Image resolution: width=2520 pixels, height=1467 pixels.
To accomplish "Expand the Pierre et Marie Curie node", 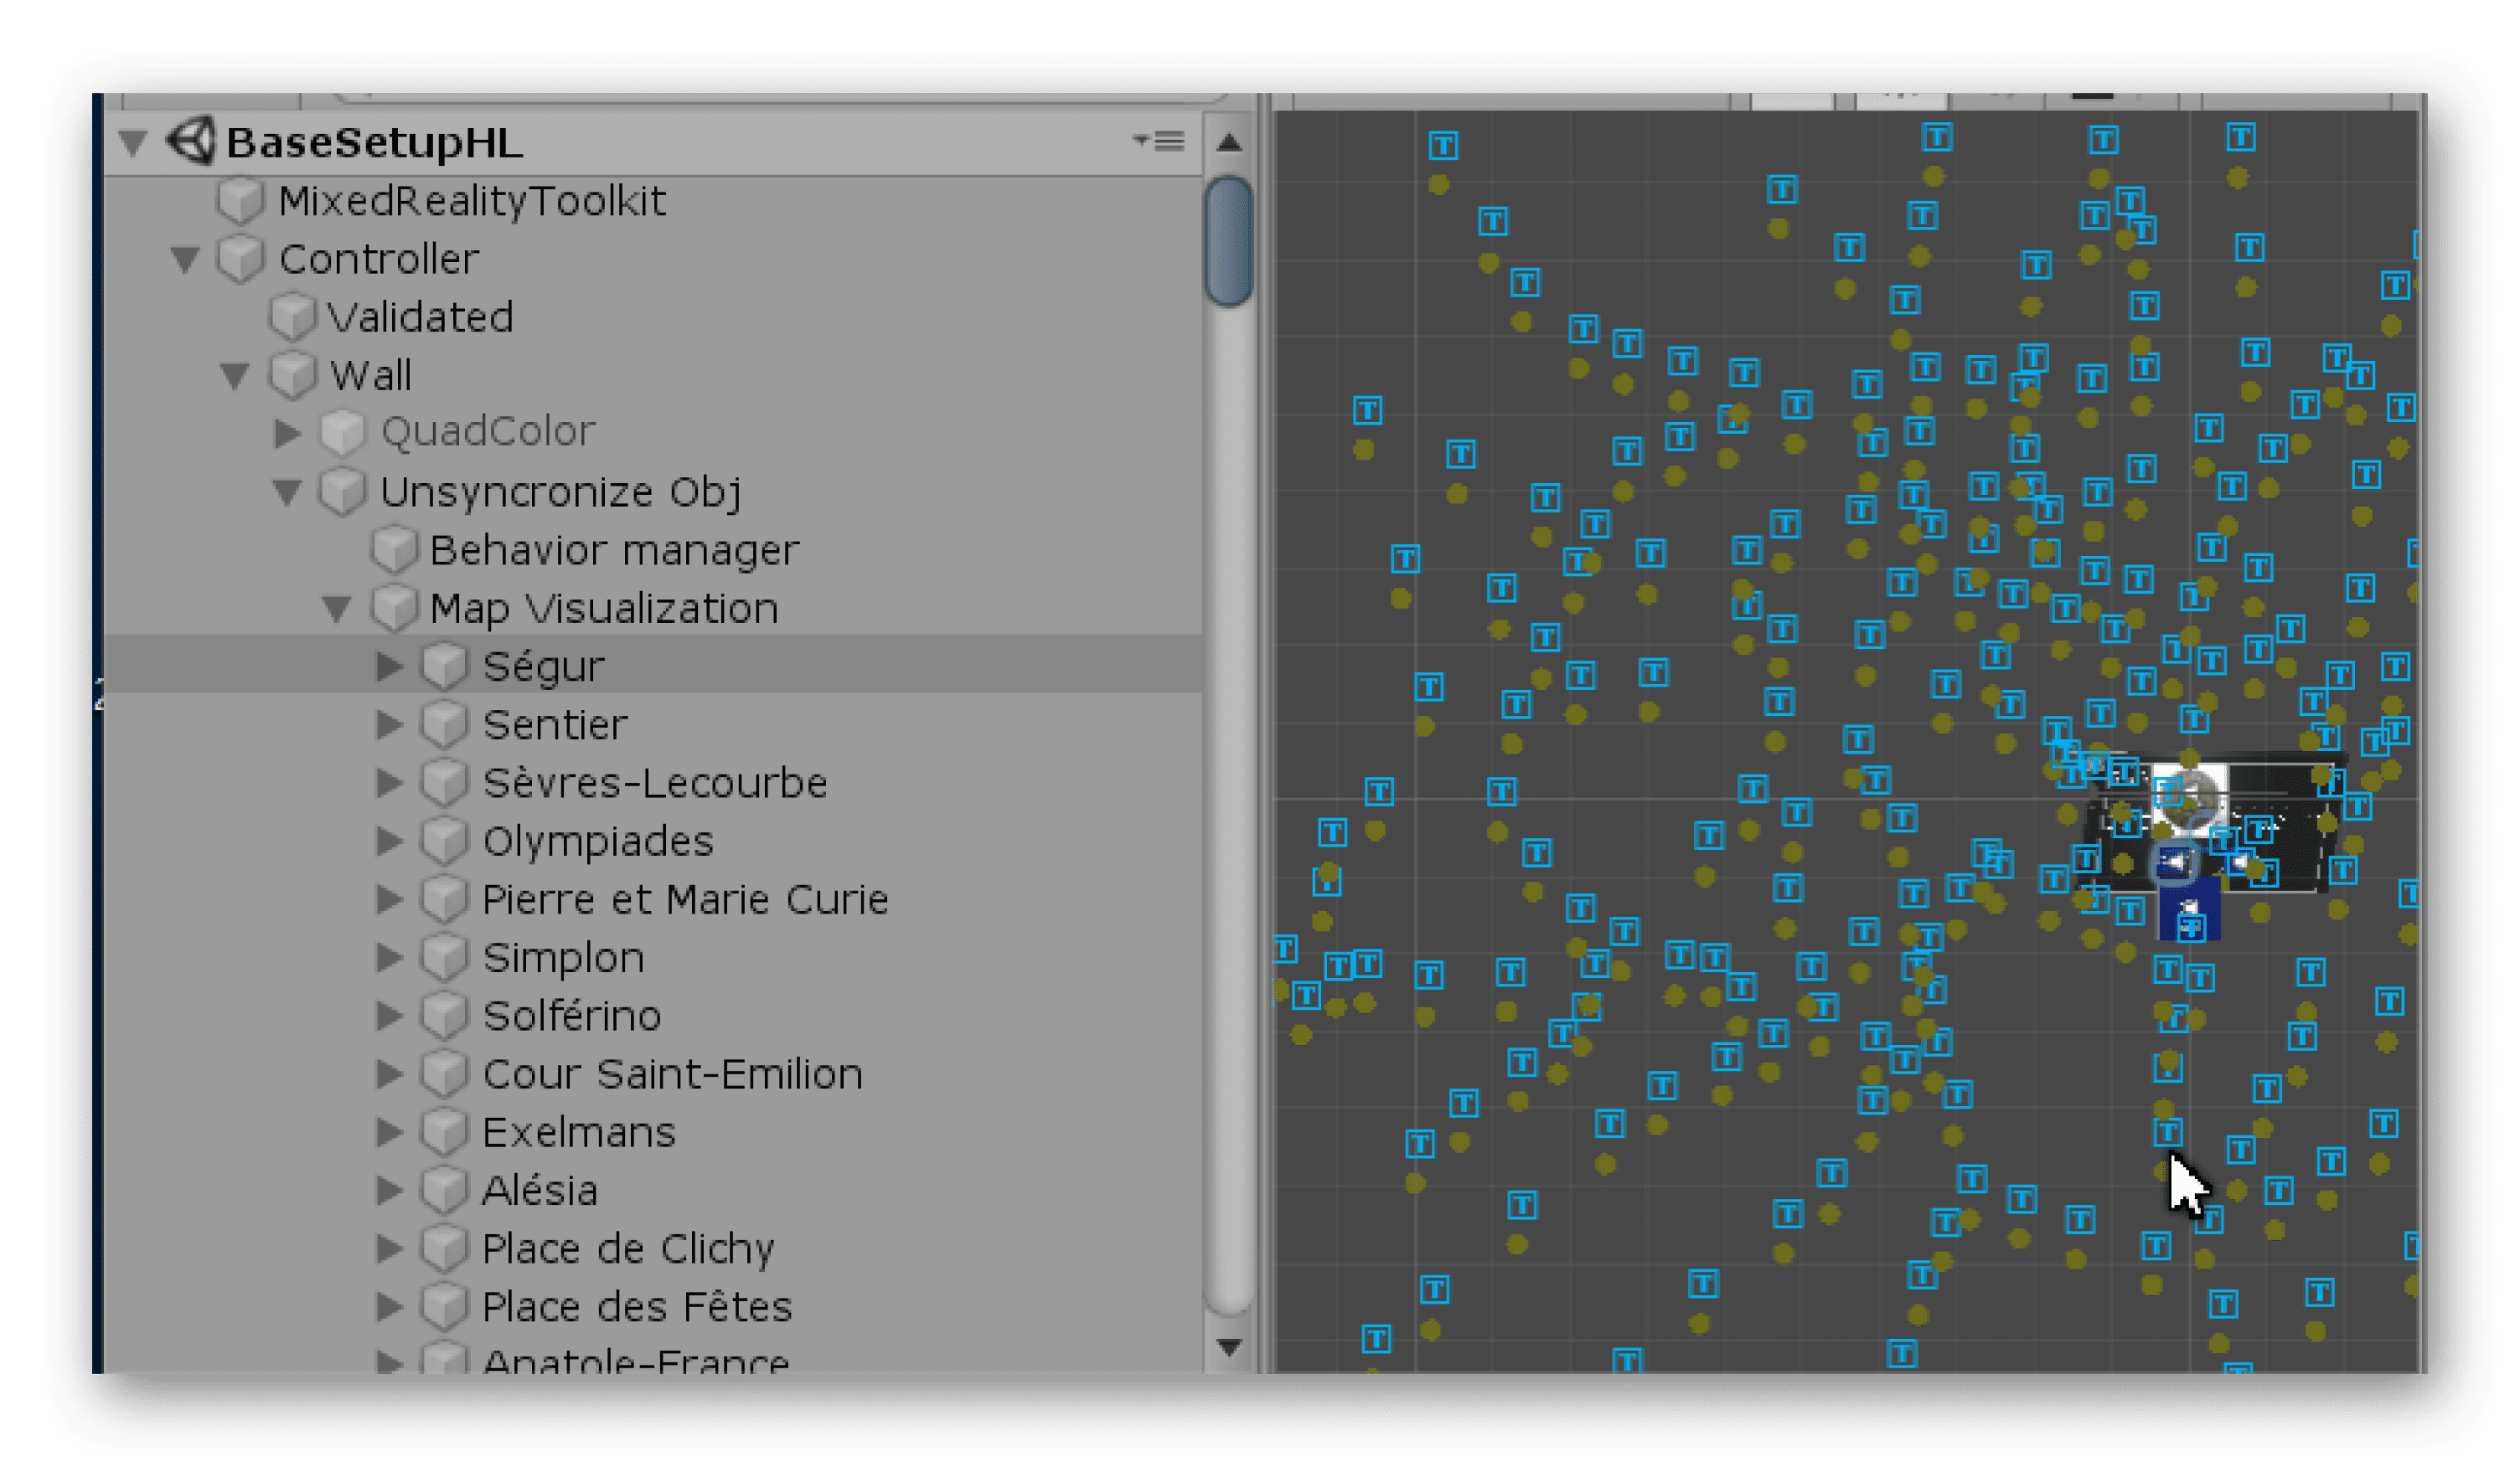I will click(390, 899).
